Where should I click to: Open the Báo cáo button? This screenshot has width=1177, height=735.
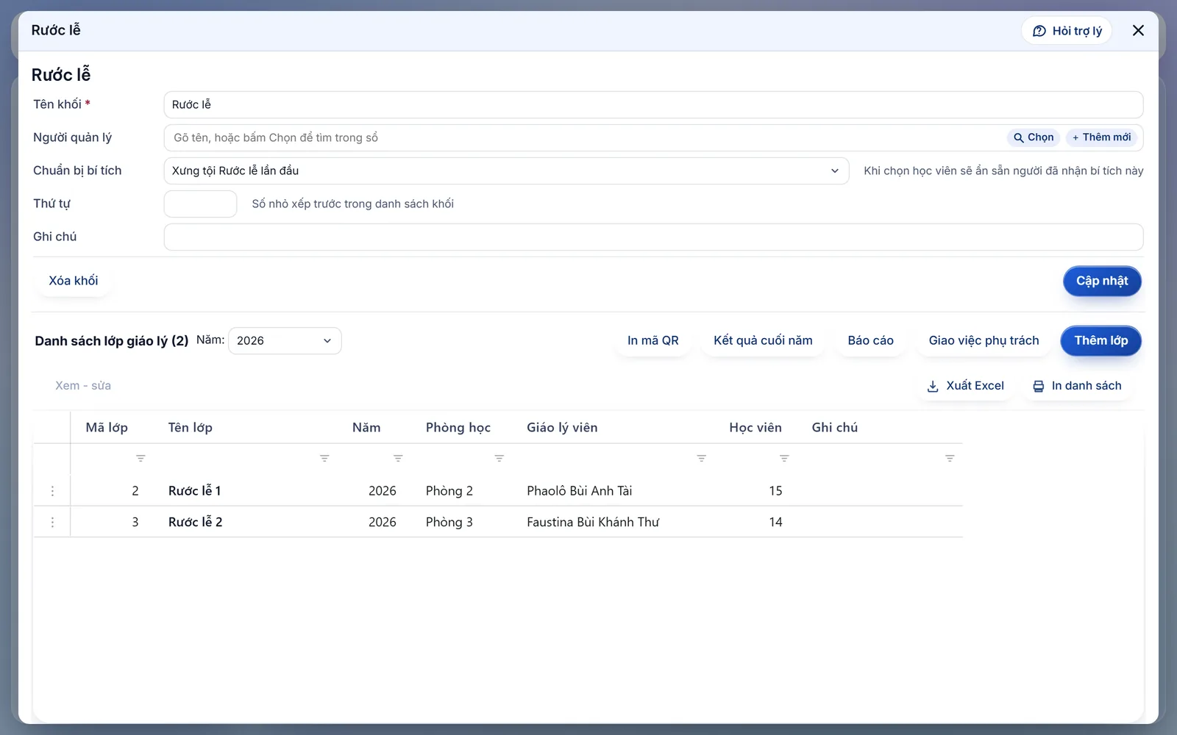click(x=870, y=340)
